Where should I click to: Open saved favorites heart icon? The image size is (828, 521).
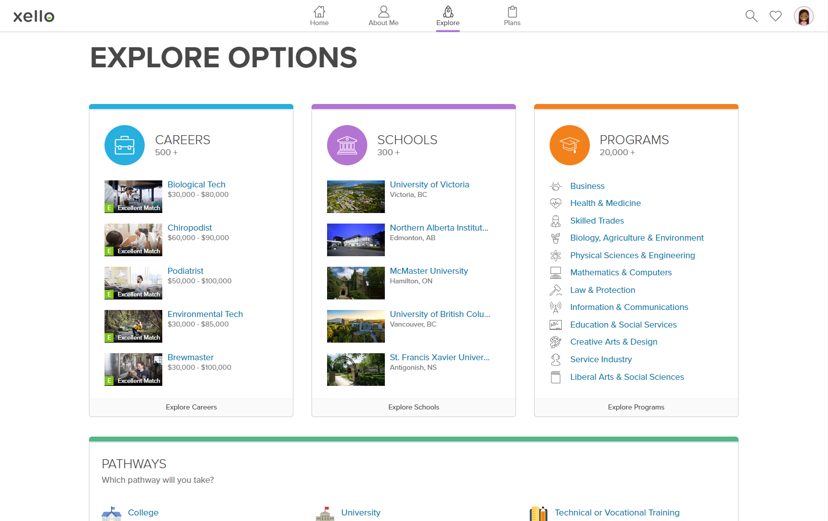[x=776, y=16]
